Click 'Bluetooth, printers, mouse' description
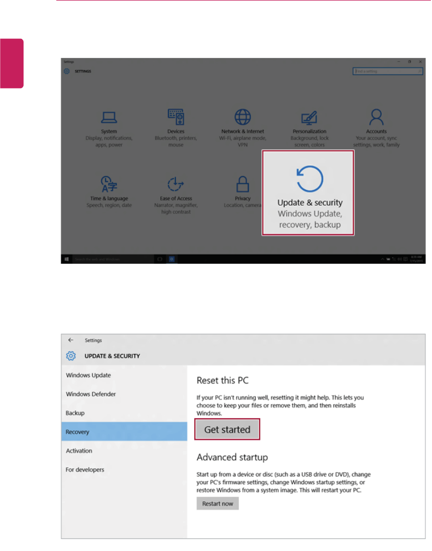The height and width of the screenshot is (551, 432). click(176, 141)
